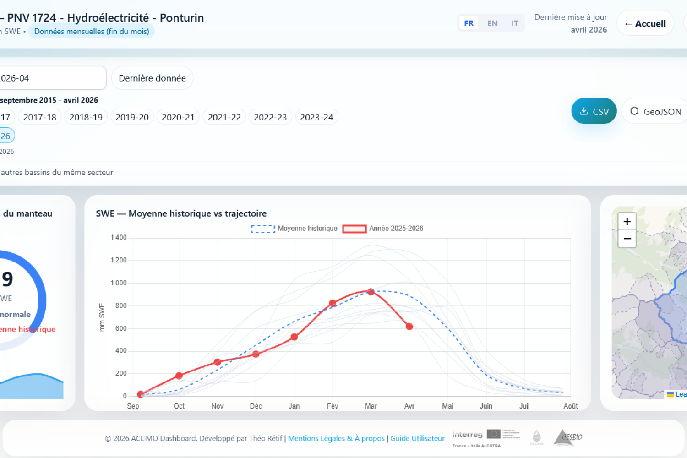The height and width of the screenshot is (458, 687).
Task: Click the ACLIMO water drop logo
Action: pyautogui.click(x=537, y=437)
